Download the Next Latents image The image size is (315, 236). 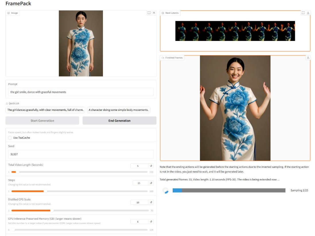[308, 13]
